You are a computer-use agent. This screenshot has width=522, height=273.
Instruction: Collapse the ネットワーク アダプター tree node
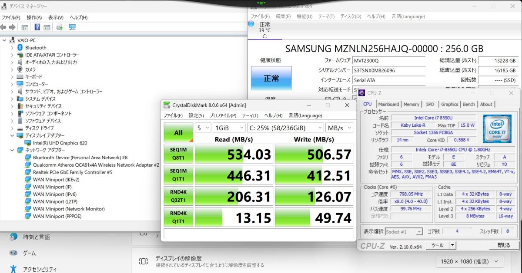point(12,150)
